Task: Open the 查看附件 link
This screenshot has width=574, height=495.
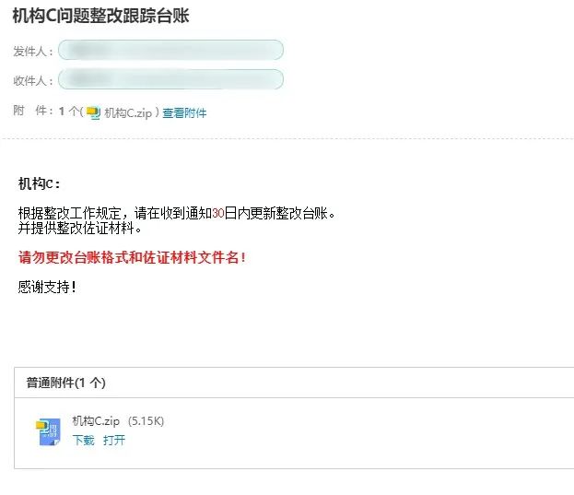Action: click(184, 112)
